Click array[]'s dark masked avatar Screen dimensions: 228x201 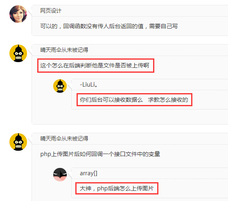click(x=60, y=174)
